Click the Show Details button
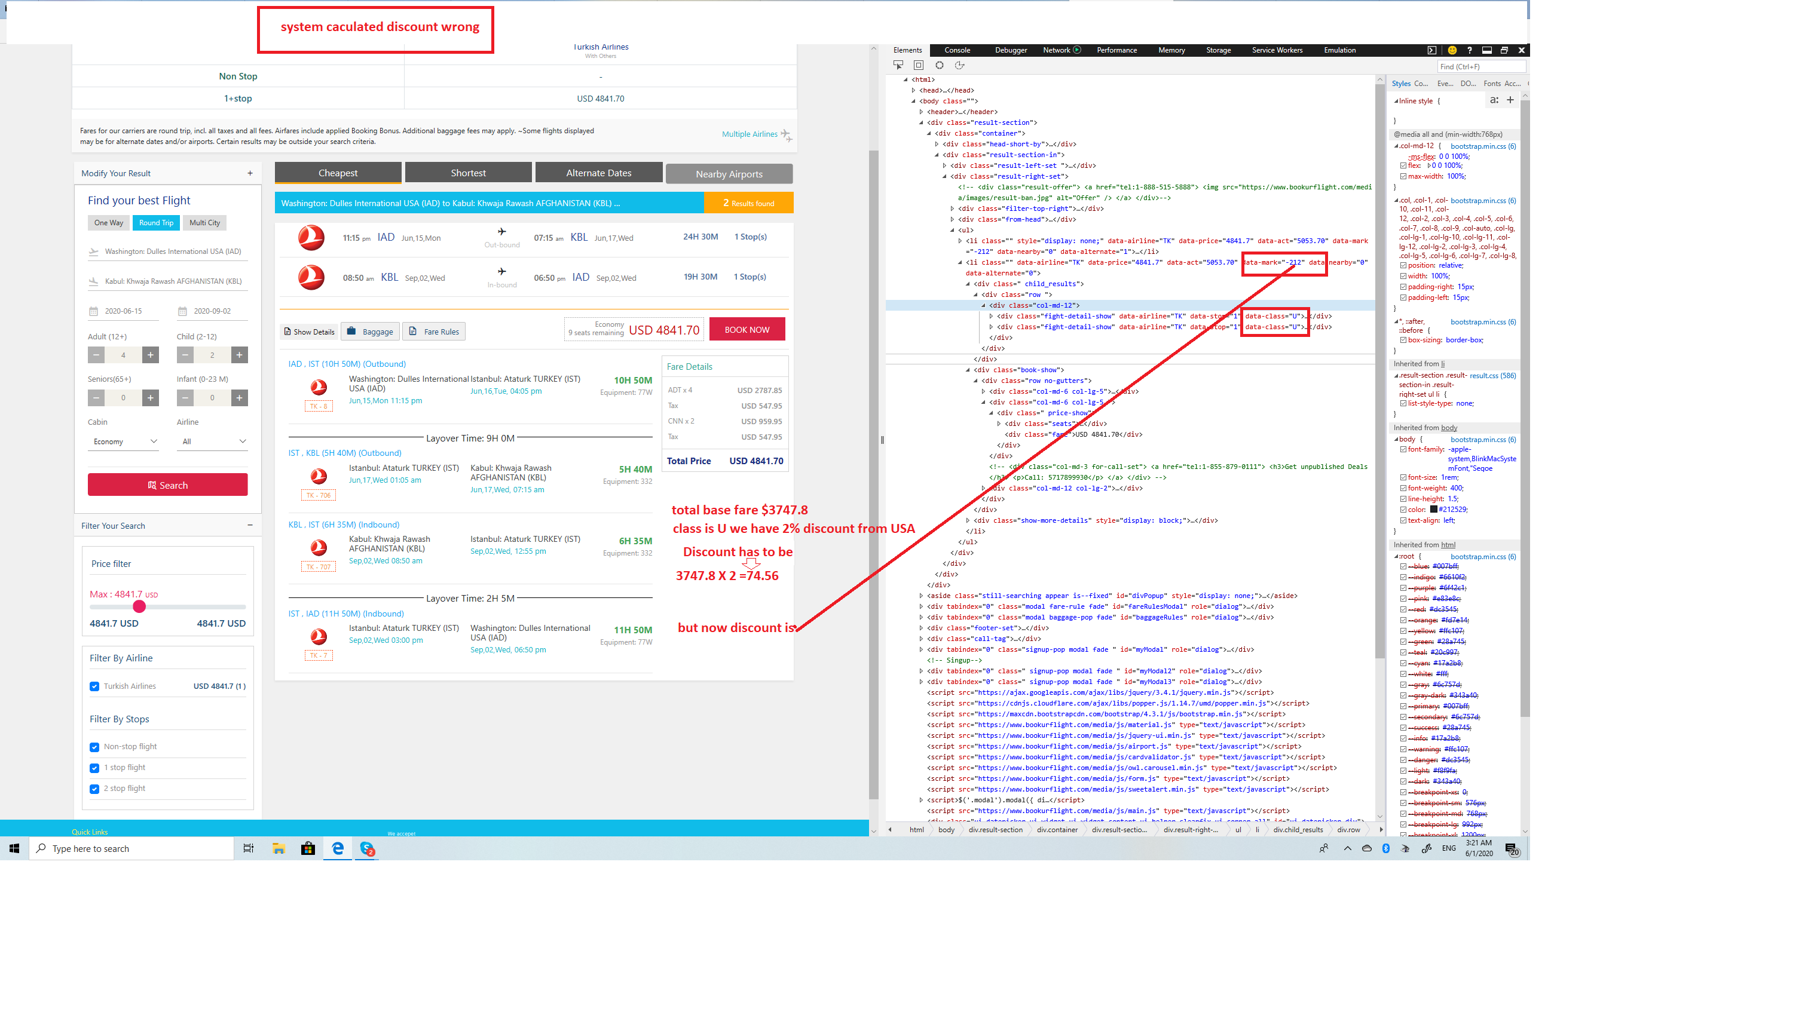Viewport: 1811px width, 1018px height. [310, 332]
